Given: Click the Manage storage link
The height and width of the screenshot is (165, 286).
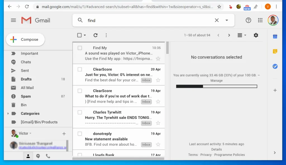Looking at the screenshot, I should pyautogui.click(x=216, y=81).
